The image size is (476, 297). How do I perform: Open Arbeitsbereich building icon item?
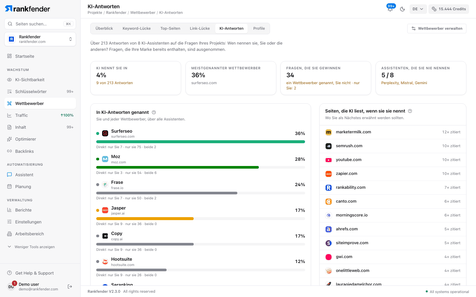tap(40, 234)
